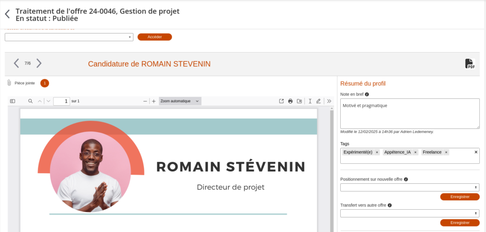Screen dimensions: 486x232
Task: Show the next candidate application
Action: tap(39, 63)
